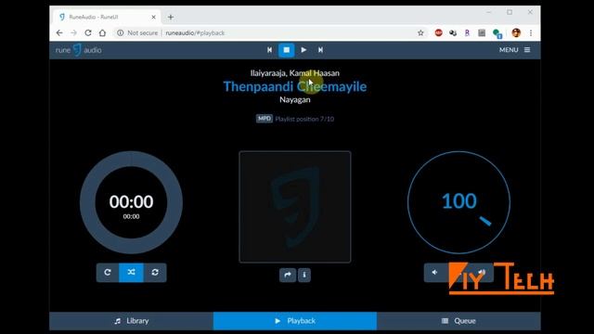Click the RuneAudio logo
The image size is (594, 334).
[x=78, y=50]
